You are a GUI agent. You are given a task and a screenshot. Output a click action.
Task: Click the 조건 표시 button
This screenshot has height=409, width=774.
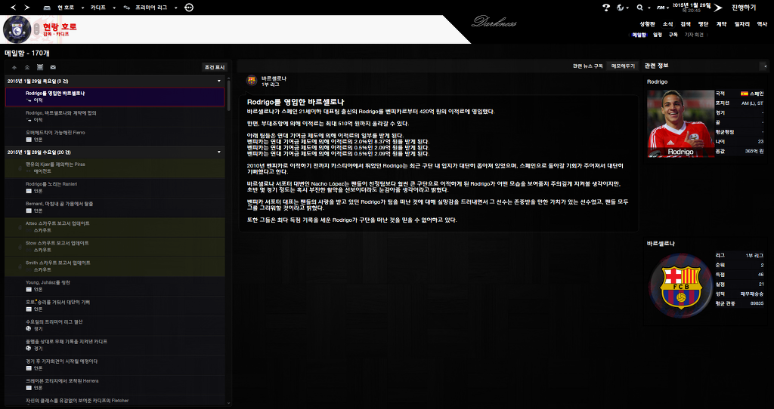214,67
